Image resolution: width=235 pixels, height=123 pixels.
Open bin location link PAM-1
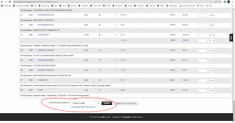[123, 90]
